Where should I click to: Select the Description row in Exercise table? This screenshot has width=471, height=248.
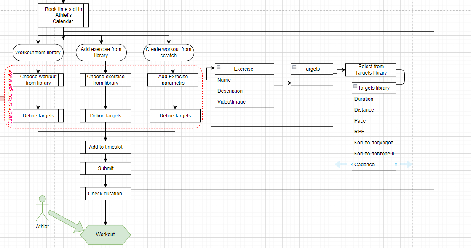244,91
